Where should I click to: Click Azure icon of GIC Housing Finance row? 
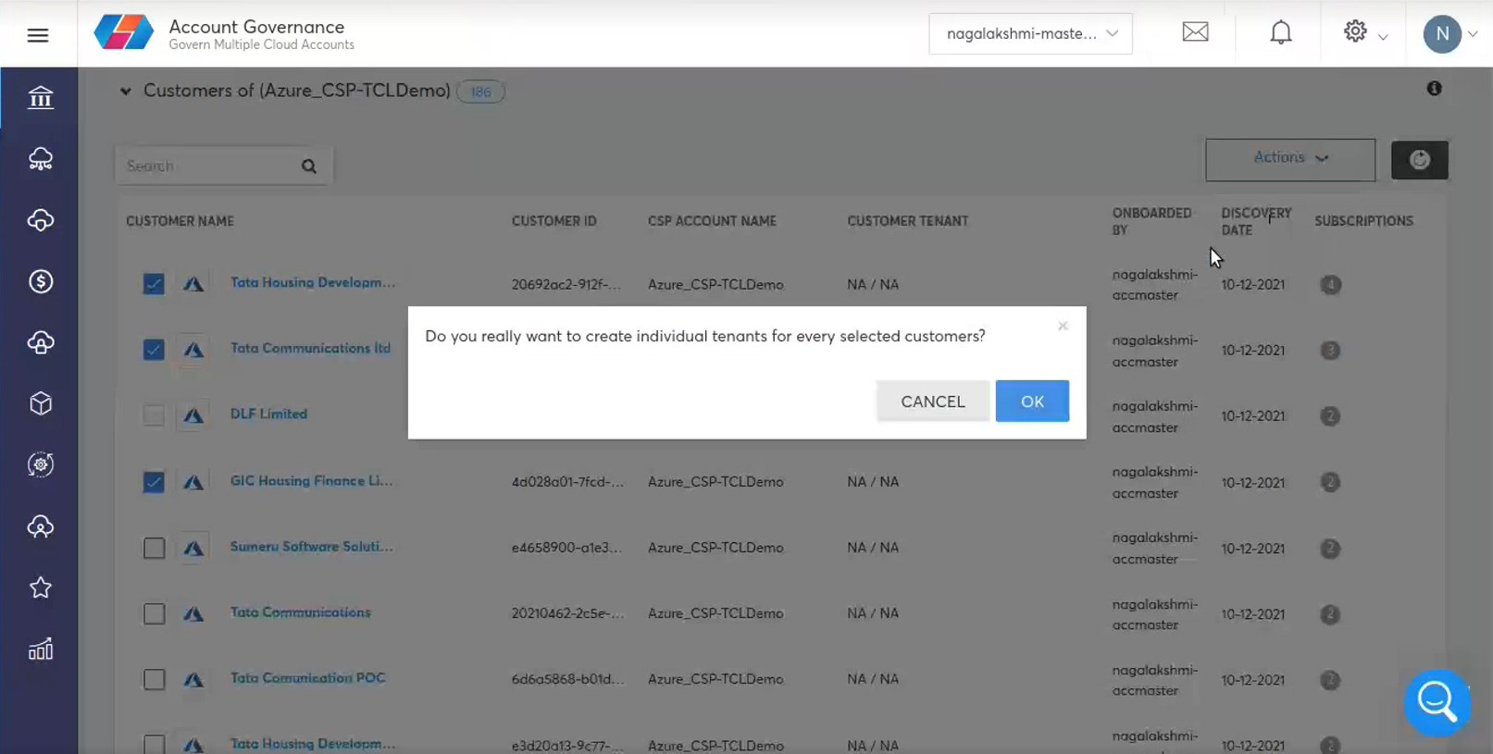pos(193,482)
